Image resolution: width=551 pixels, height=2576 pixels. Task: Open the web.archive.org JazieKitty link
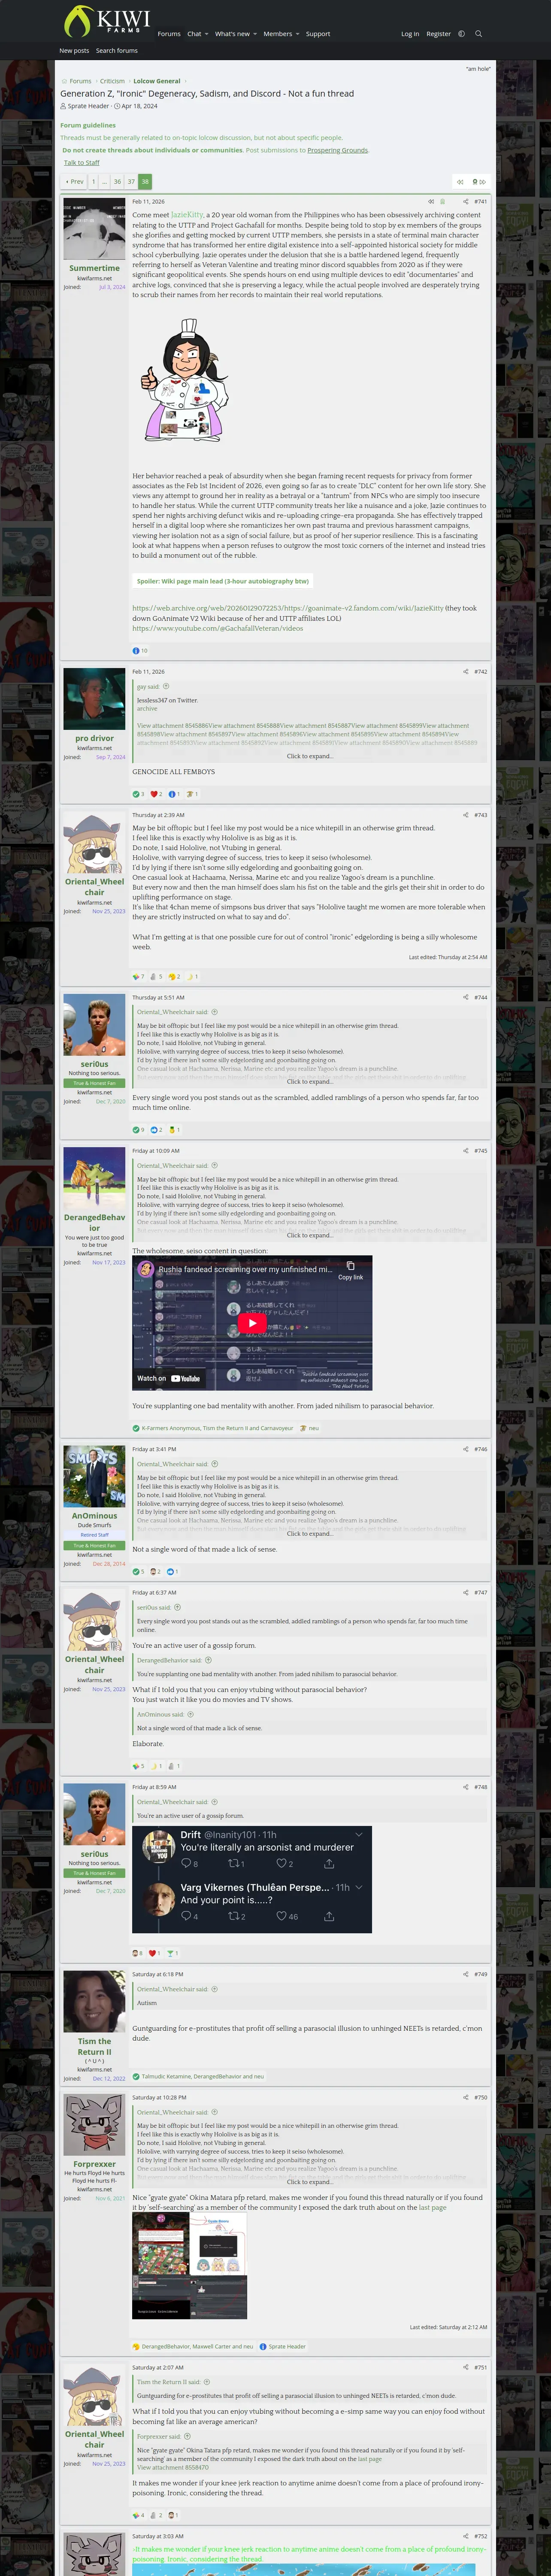287,608
